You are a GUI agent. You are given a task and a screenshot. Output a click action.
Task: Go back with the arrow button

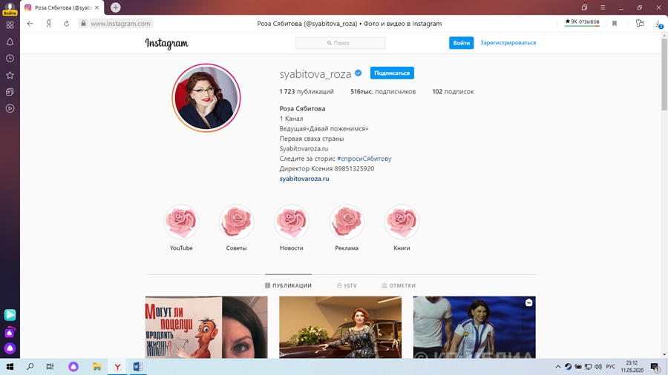[x=30, y=24]
